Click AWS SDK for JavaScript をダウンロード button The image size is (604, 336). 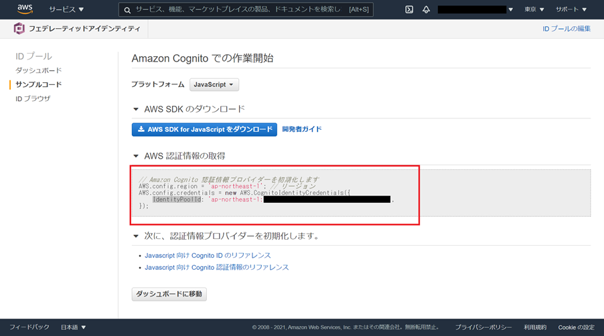pyautogui.click(x=204, y=129)
